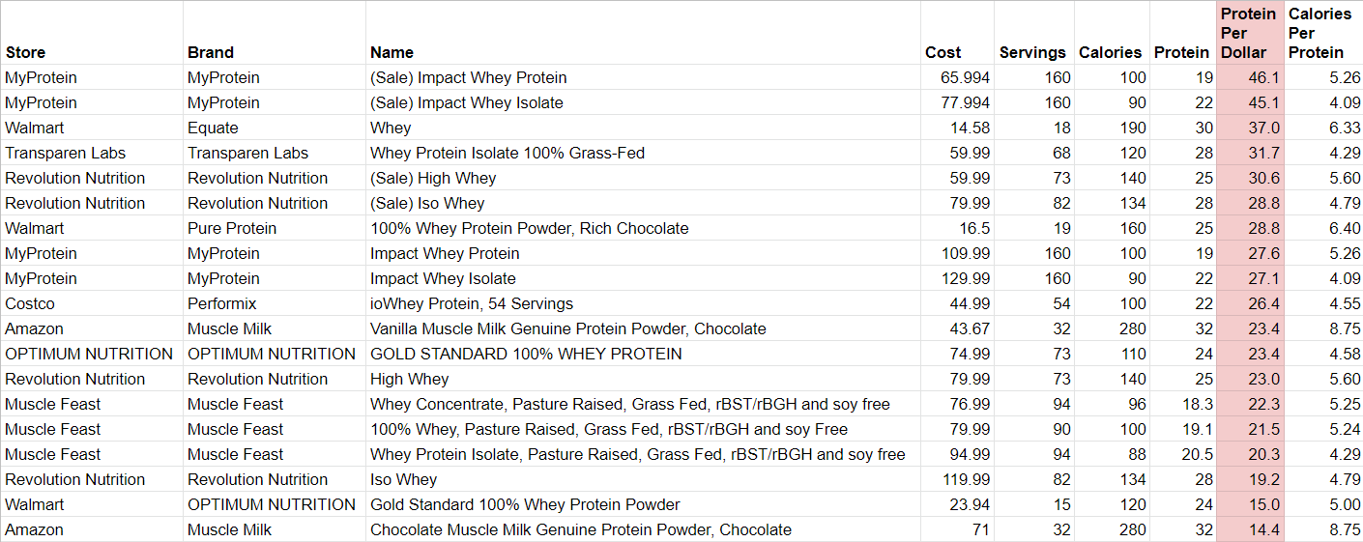The image size is (1363, 542).
Task: Click the ioWhey Protein, 54 Servings cell
Action: [643, 303]
